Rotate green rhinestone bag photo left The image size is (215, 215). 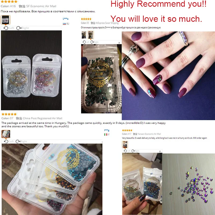[86, 42]
